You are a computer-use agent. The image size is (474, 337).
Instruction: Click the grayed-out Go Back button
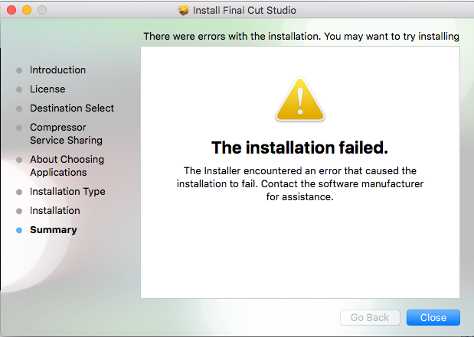click(x=370, y=317)
